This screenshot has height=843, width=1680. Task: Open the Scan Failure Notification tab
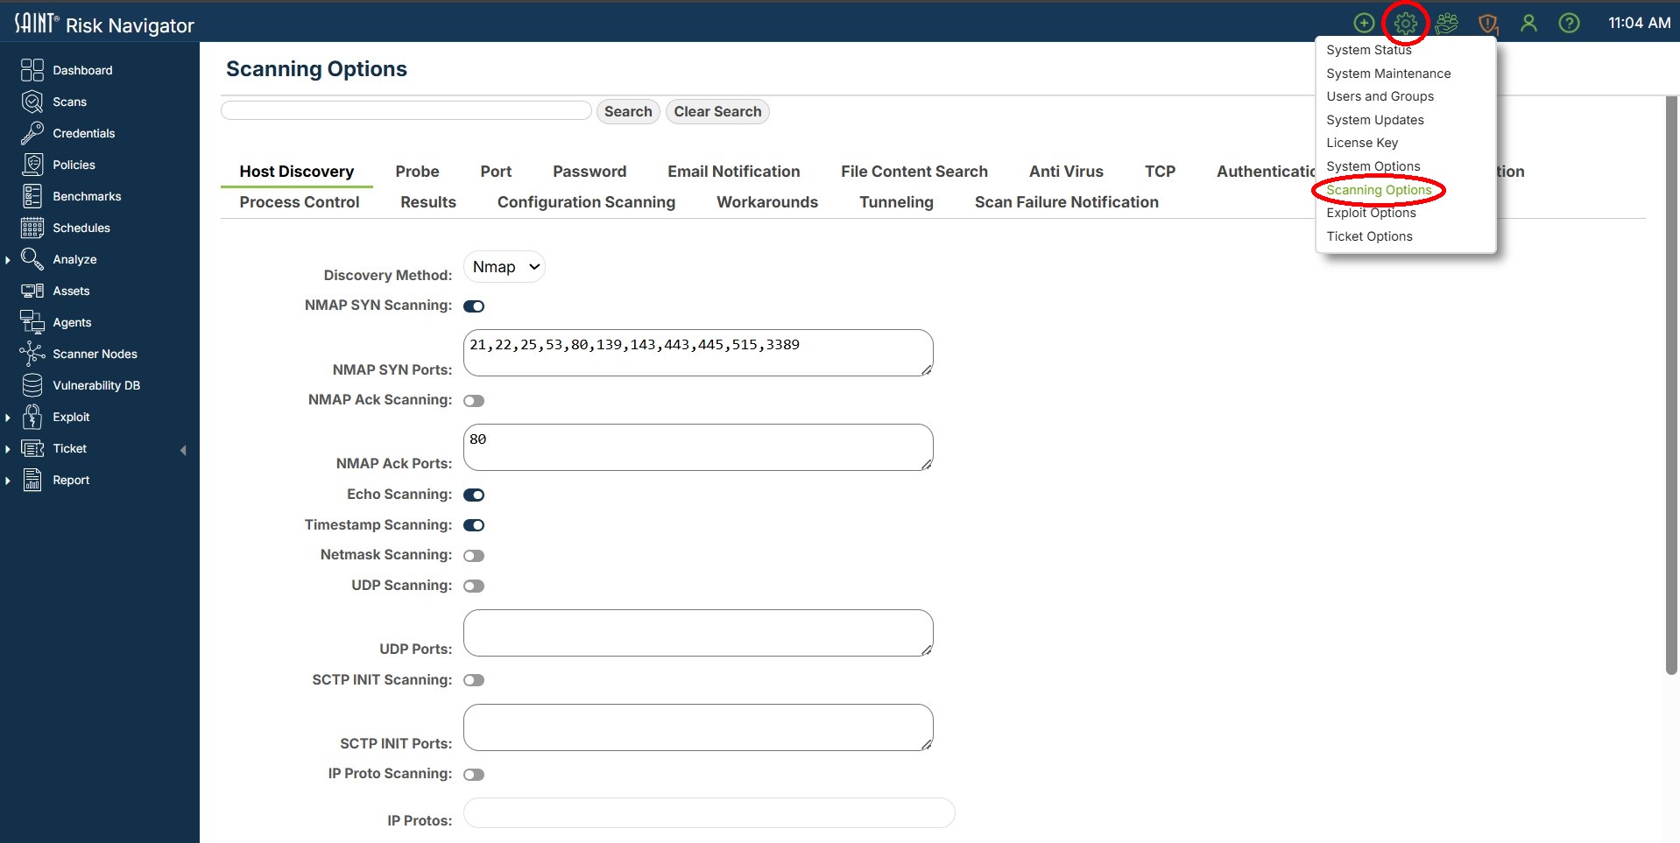pos(1066,202)
